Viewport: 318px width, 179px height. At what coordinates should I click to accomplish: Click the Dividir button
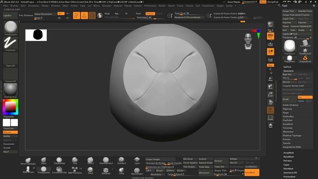[290, 99]
